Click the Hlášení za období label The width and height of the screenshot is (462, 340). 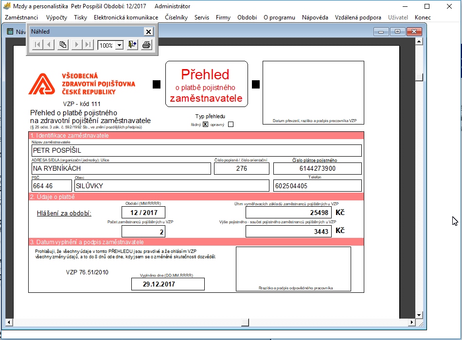pyautogui.click(x=64, y=214)
